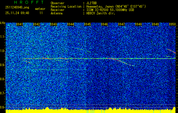Click the HROFFT title text
This screenshot has width=178, height=113.
point(25,3)
